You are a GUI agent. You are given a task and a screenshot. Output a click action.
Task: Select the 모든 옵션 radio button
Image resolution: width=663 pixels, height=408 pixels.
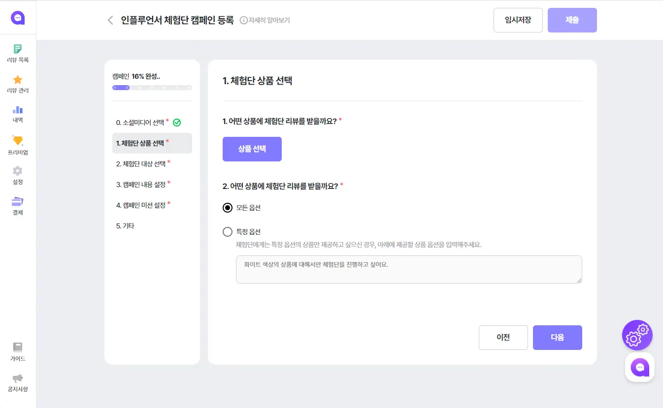[228, 208]
